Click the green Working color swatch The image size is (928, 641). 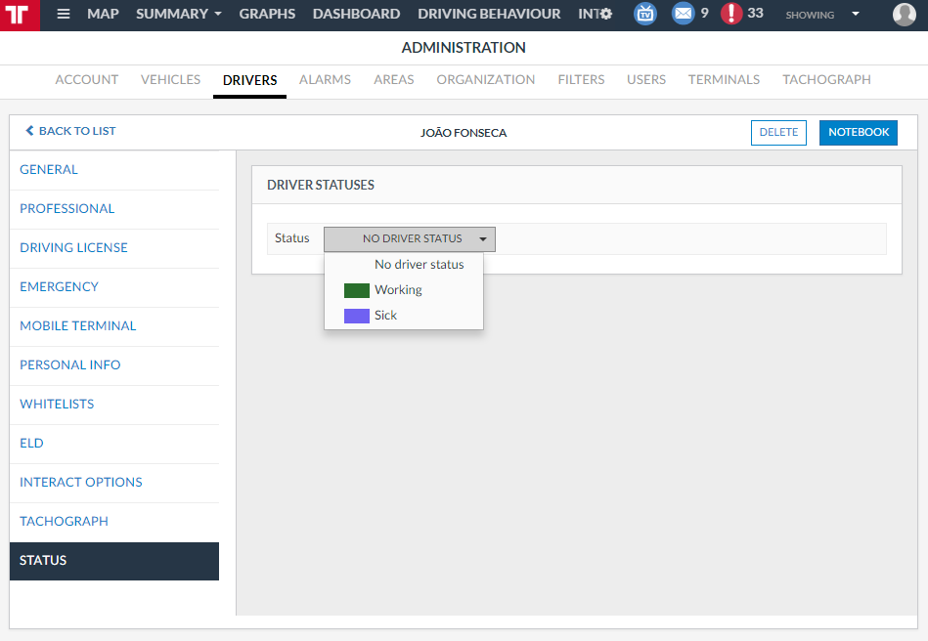click(x=356, y=290)
